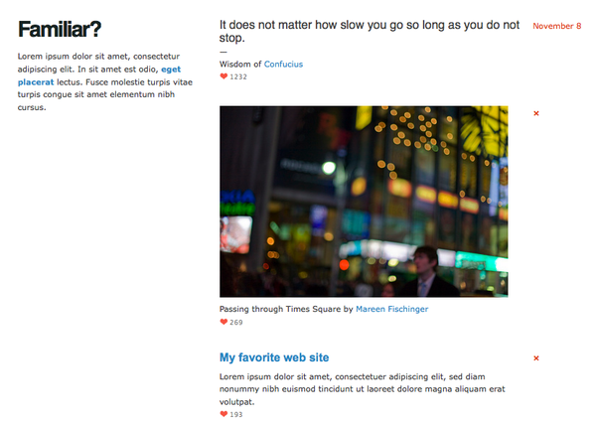
Task: Select the quote about going slow
Action: [x=369, y=31]
